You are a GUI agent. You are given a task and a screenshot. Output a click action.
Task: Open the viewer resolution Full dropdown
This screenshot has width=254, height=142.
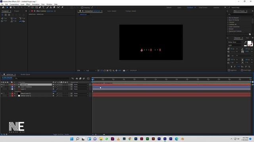[x=91, y=71]
